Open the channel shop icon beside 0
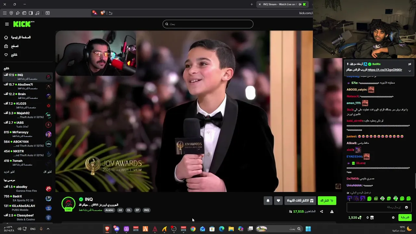The height and width of the screenshot is (234, 416). click(x=372, y=217)
